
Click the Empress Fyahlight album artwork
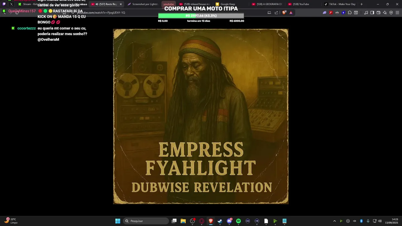click(201, 116)
